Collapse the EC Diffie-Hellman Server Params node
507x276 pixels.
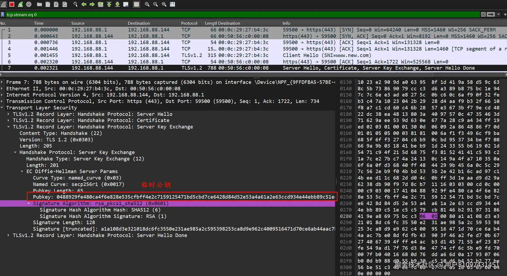coord(22,171)
